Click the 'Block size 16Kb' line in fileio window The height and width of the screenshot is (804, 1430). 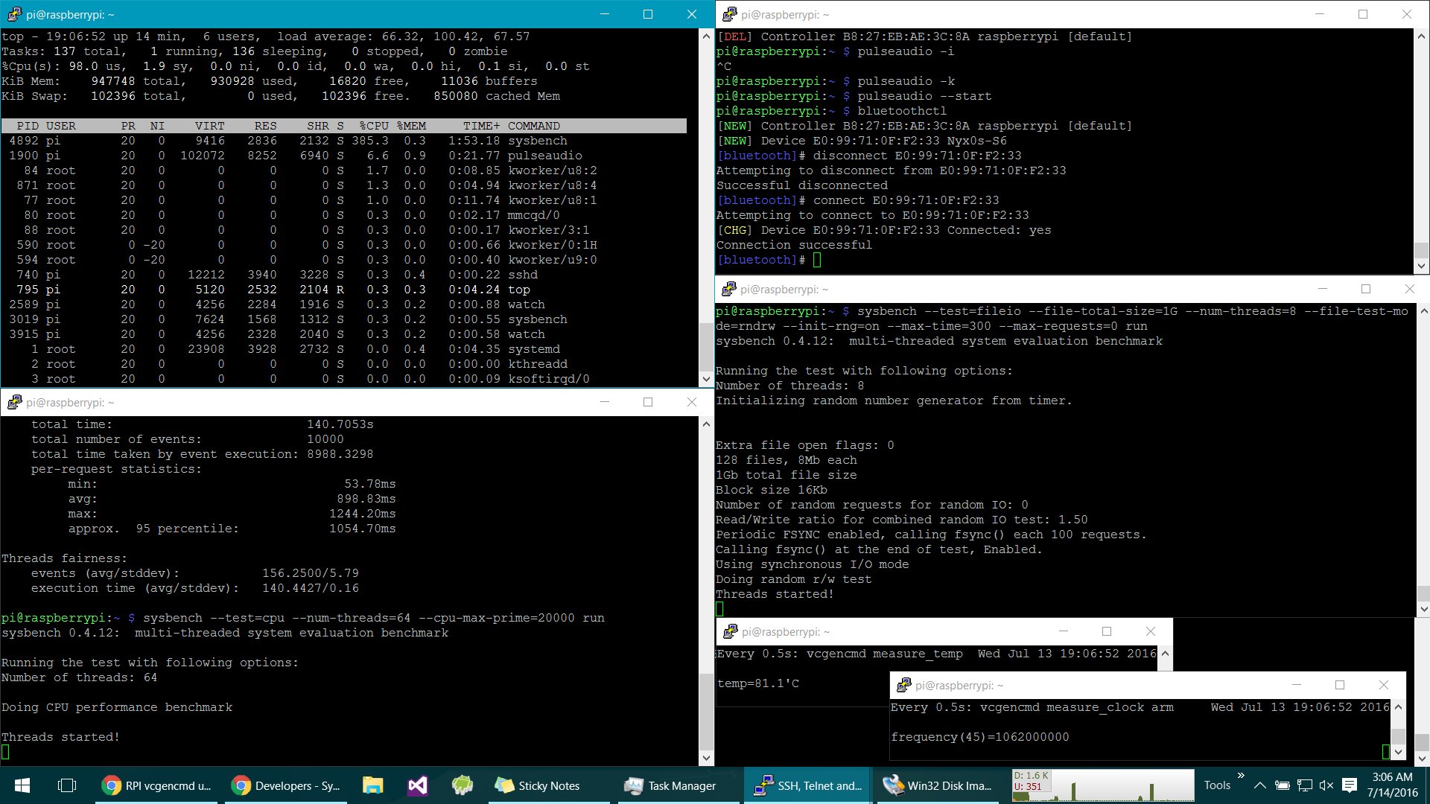[772, 490]
